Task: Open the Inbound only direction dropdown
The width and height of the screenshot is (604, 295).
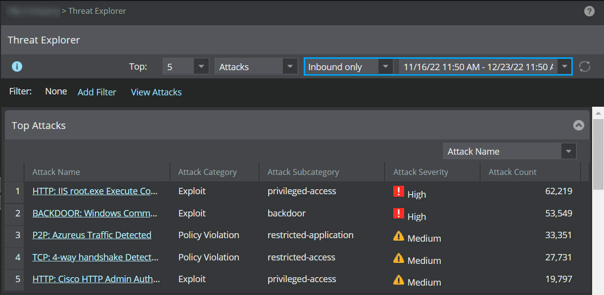Action: click(x=349, y=67)
